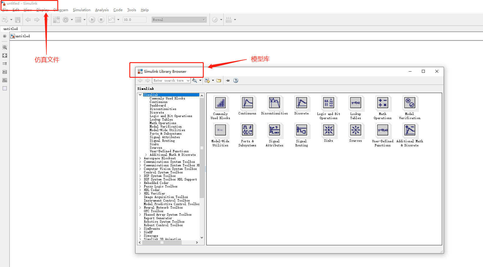Select Sources in the library tree
483x267 pixels.
tap(156, 148)
